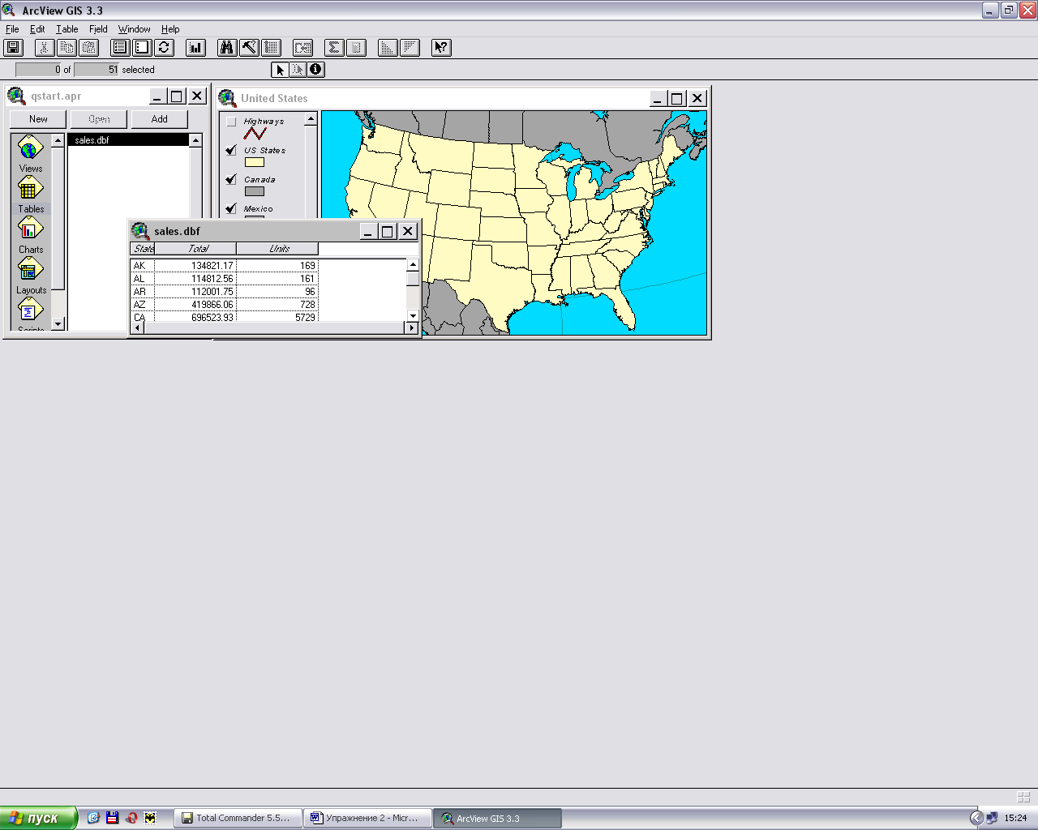
Task: Click the project icon panel scroll down arrow
Action: click(58, 324)
